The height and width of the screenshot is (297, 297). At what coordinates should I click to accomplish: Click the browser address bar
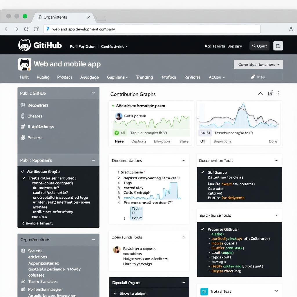tap(152, 29)
